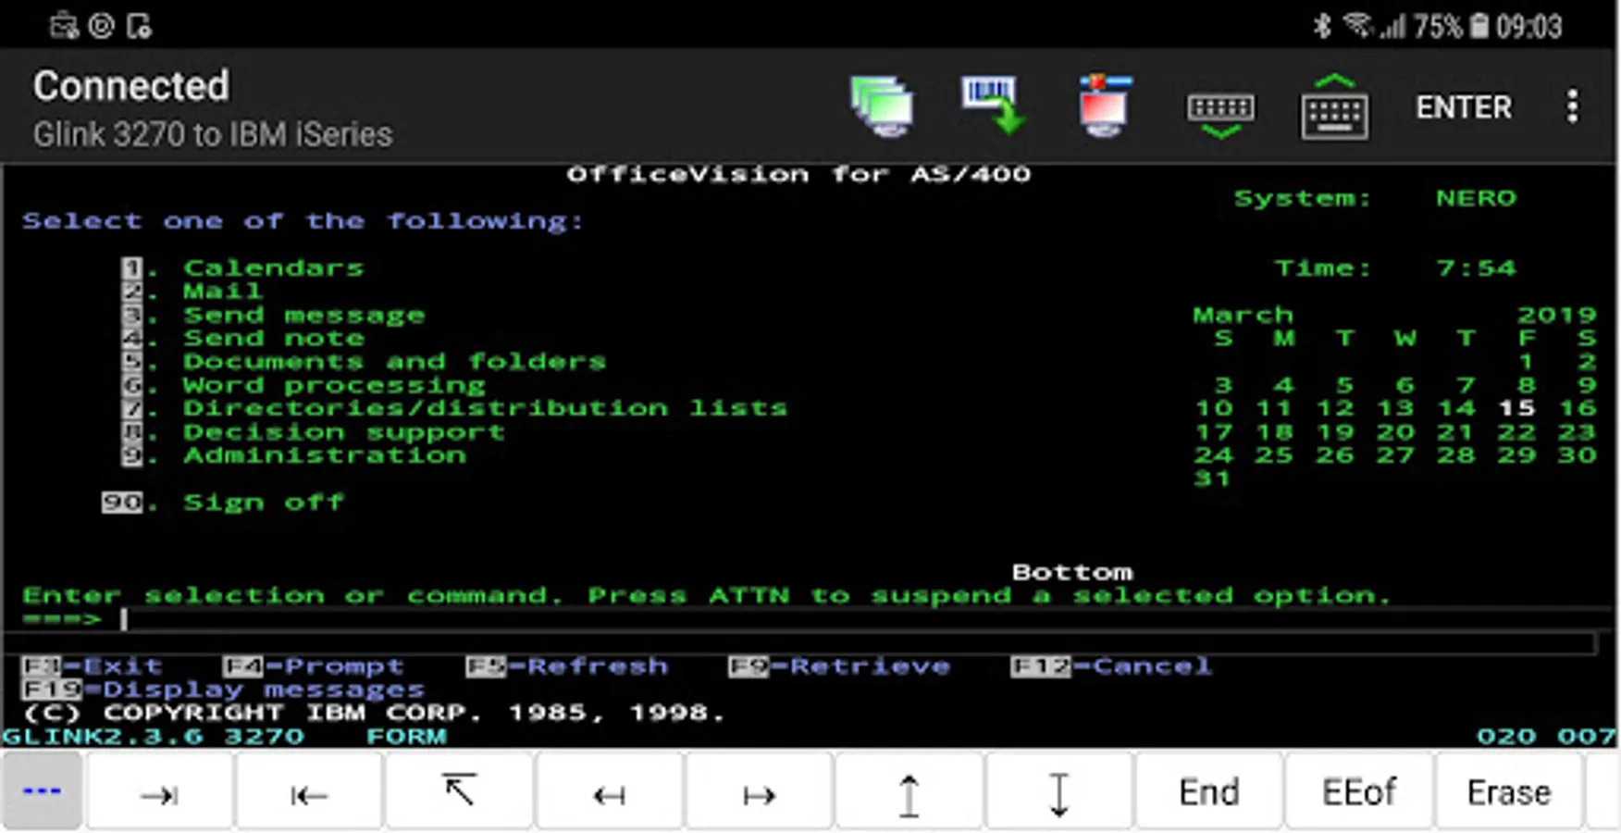The height and width of the screenshot is (833, 1621).
Task: Tap the red screen monitor icon
Action: coord(1104,106)
